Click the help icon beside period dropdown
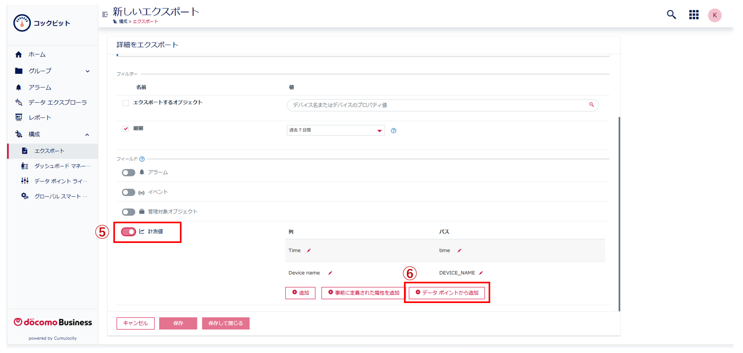Screen dimensions: 743x353 coord(393,131)
